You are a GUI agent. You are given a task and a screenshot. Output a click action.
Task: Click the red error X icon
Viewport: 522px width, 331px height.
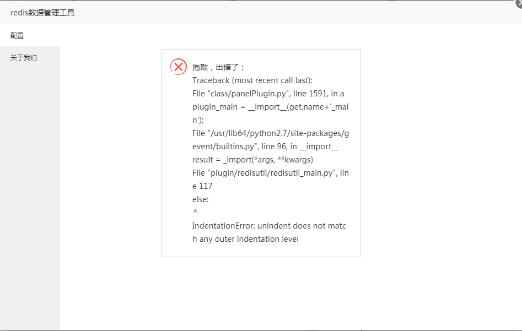pyautogui.click(x=179, y=67)
